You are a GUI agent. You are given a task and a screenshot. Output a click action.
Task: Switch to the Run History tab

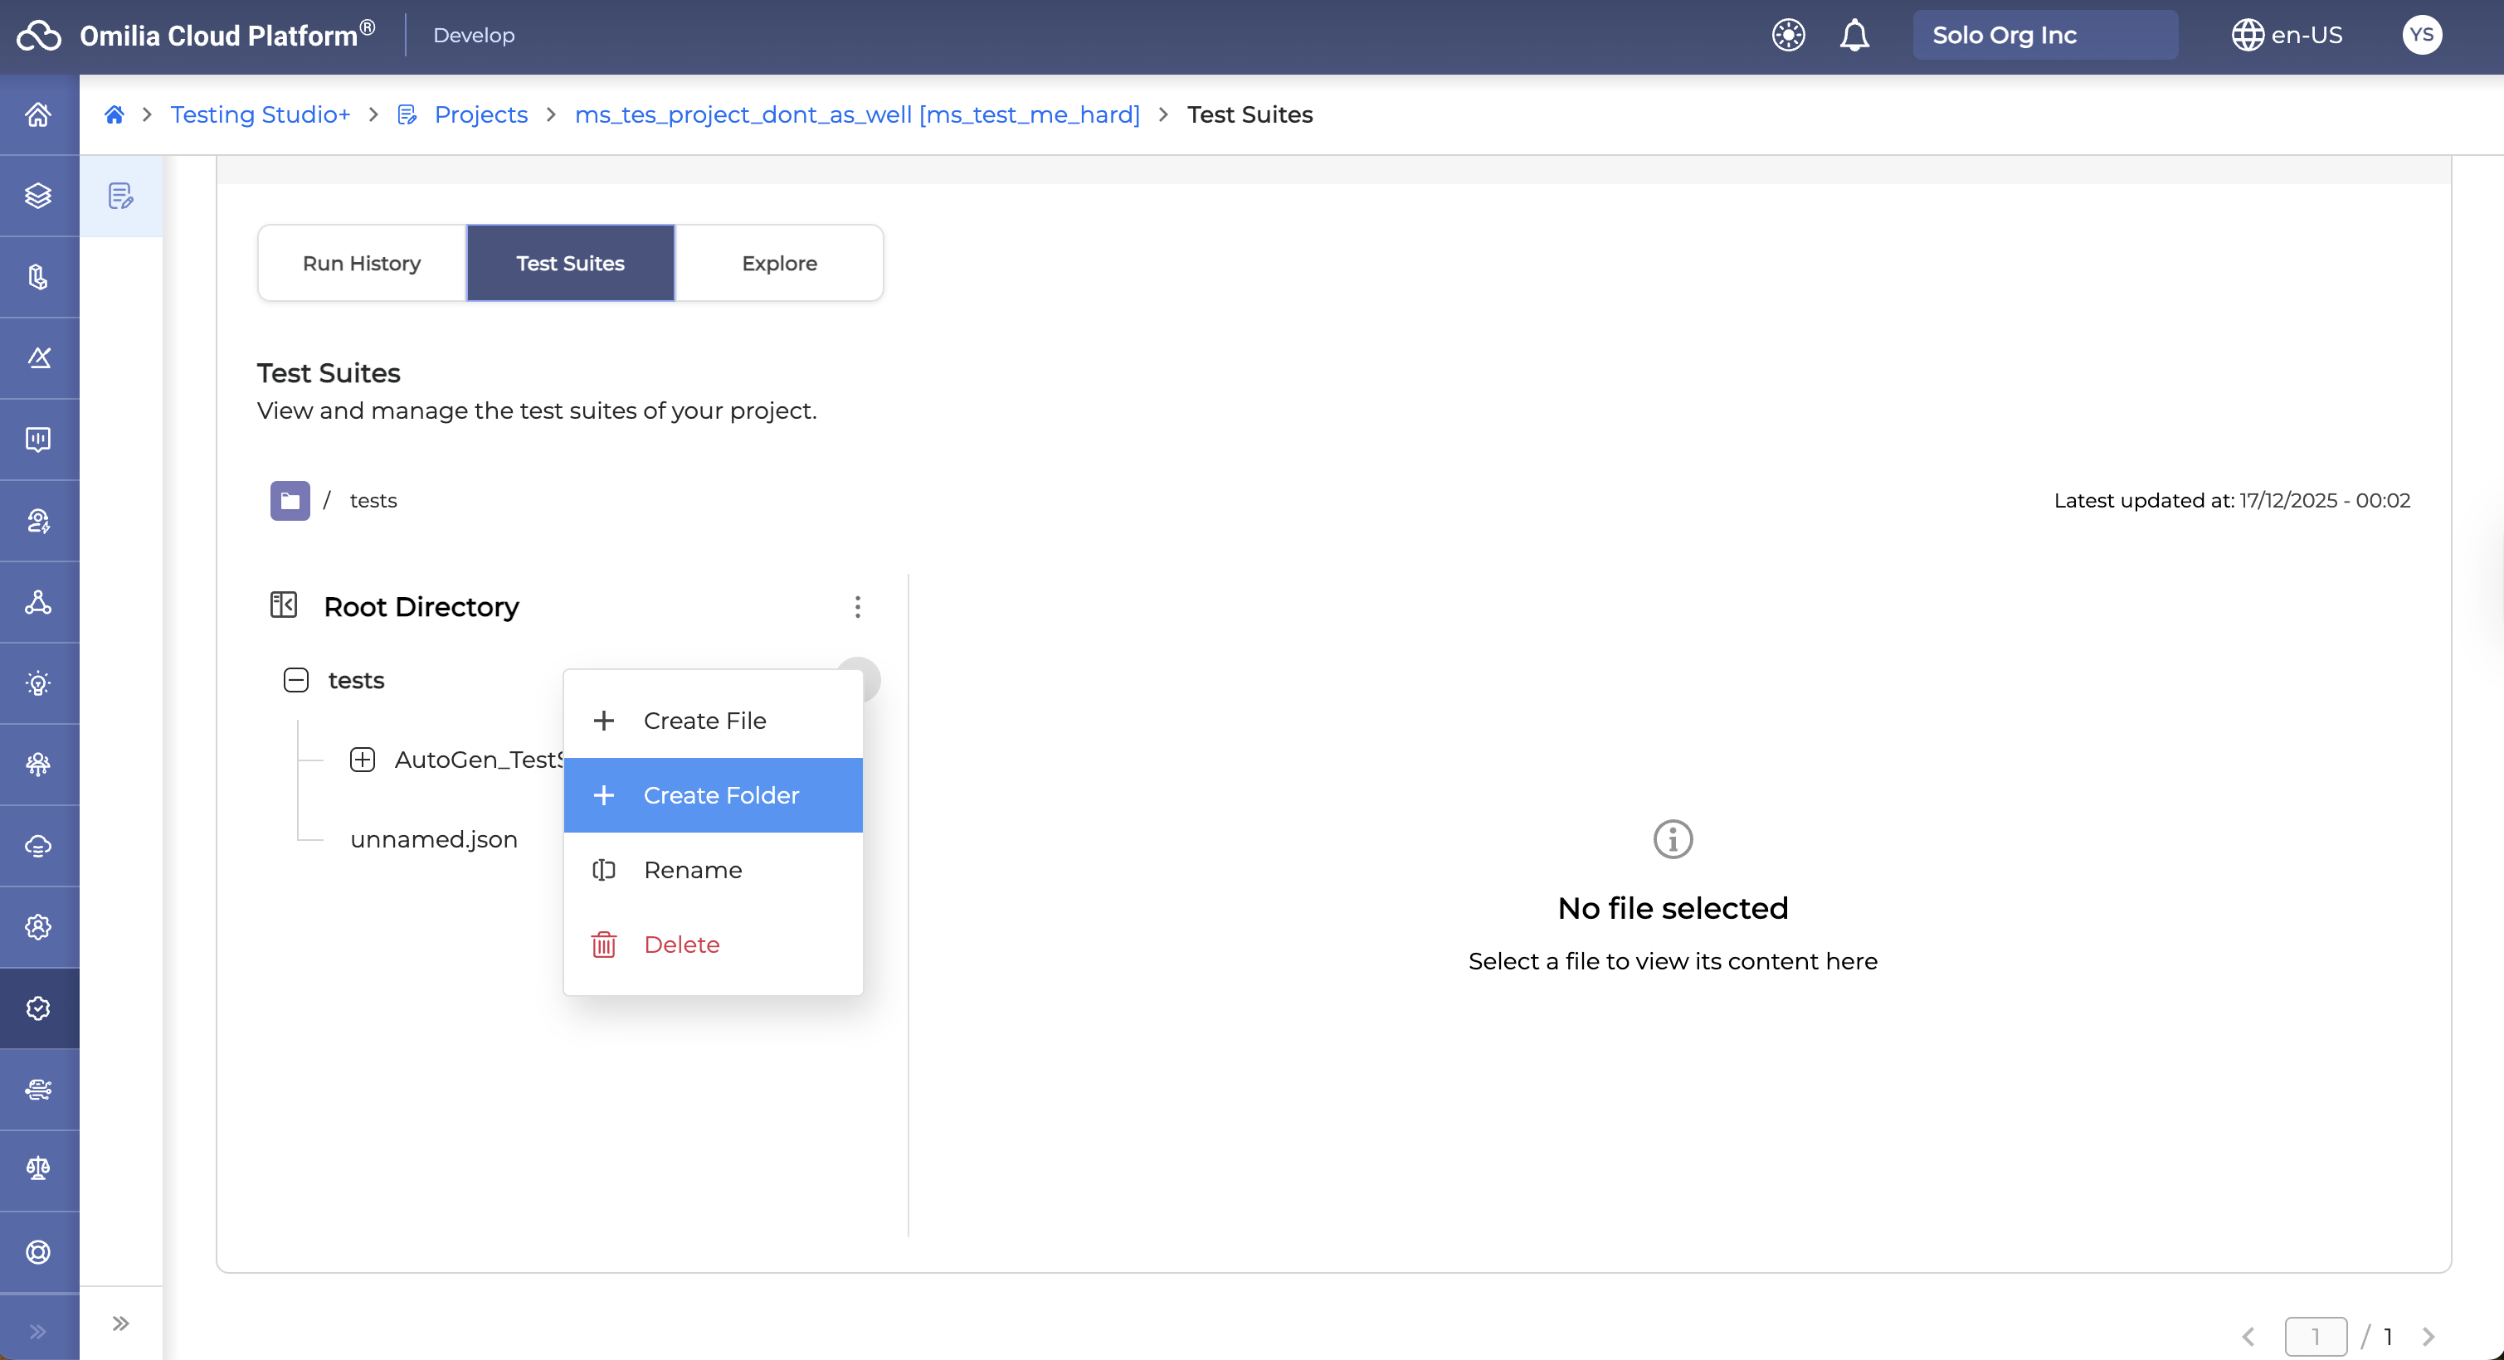click(x=361, y=262)
